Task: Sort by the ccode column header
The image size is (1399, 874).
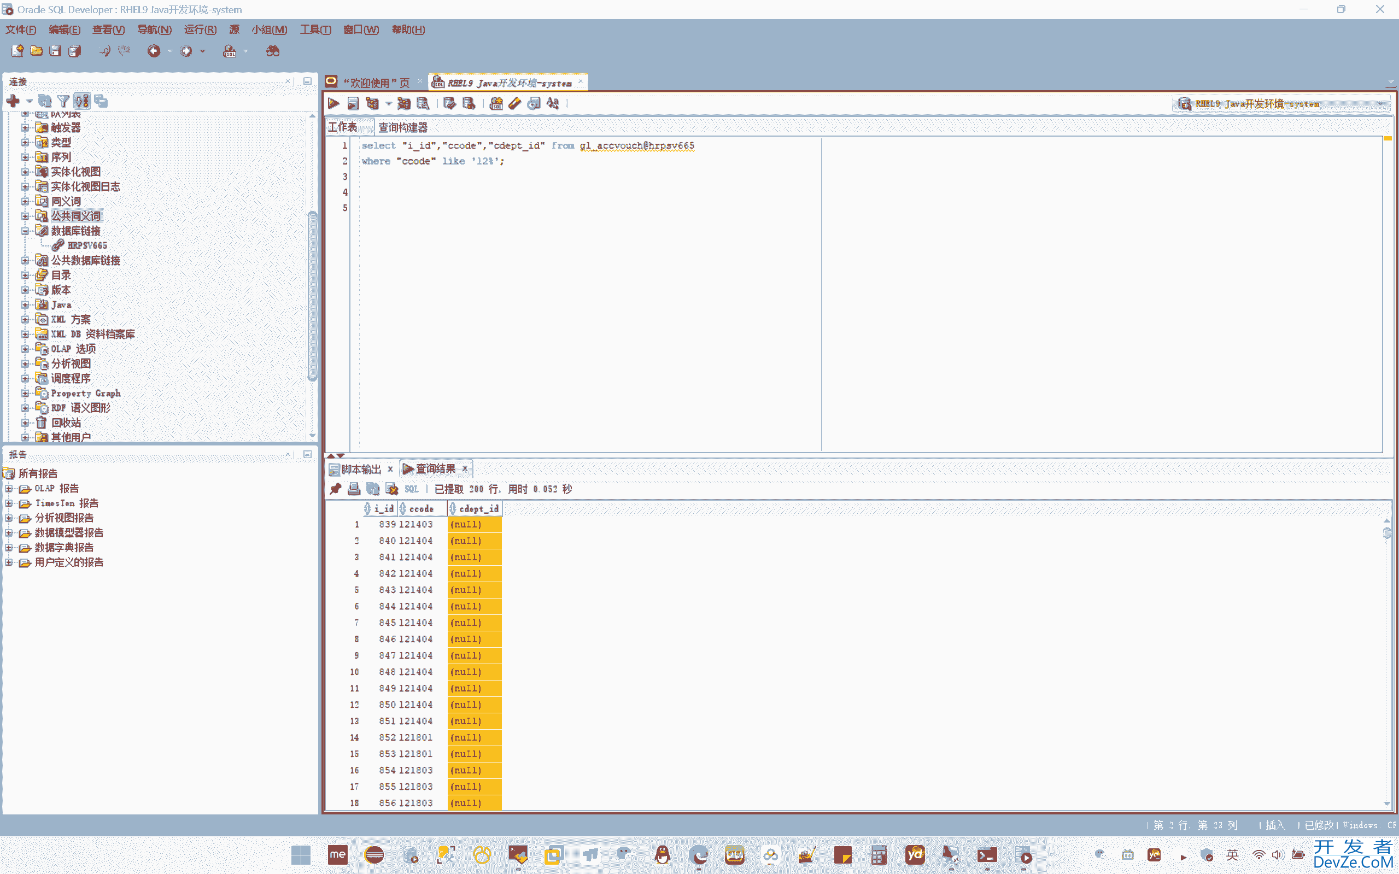Action: [x=422, y=509]
